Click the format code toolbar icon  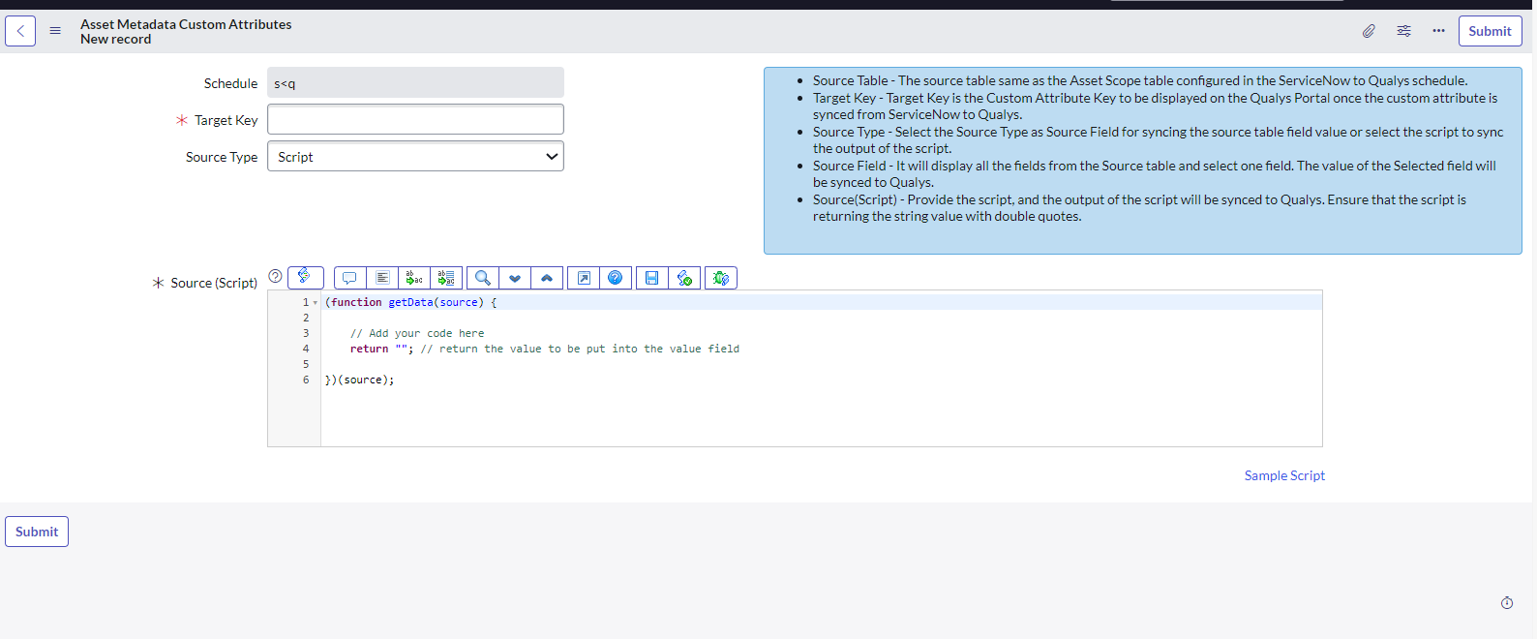tap(382, 278)
